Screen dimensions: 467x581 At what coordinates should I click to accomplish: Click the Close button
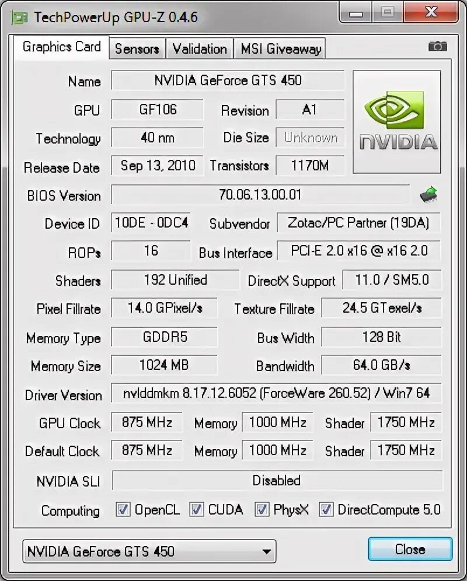click(x=410, y=549)
